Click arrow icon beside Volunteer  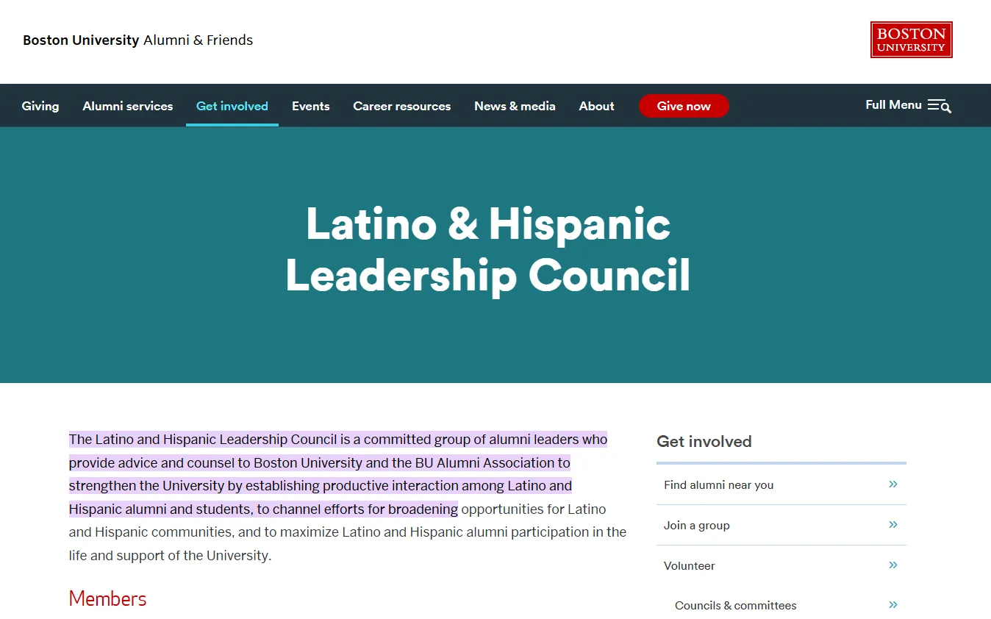click(893, 565)
